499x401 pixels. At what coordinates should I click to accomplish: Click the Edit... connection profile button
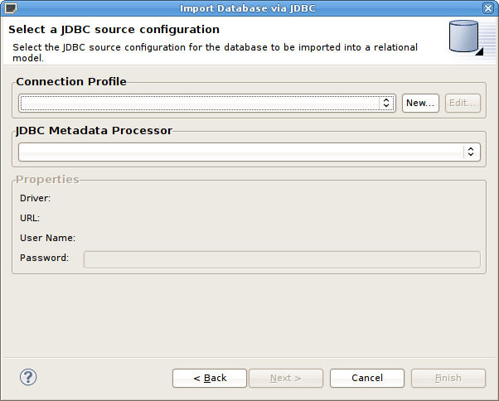point(463,103)
